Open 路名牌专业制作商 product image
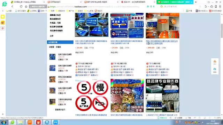223x125 pixels. [x=162, y=95]
